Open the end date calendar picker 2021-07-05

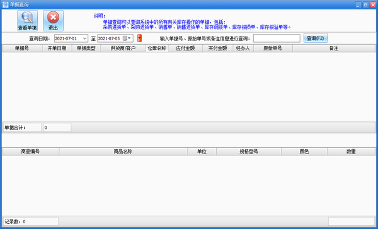[x=127, y=38]
